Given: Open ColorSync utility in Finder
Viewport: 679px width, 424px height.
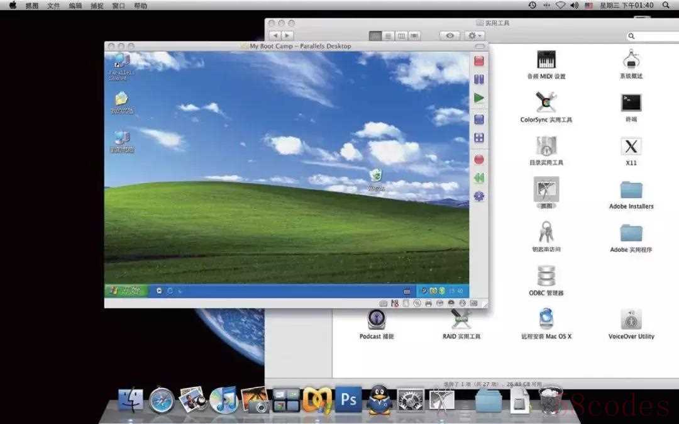Looking at the screenshot, I should click(x=546, y=108).
